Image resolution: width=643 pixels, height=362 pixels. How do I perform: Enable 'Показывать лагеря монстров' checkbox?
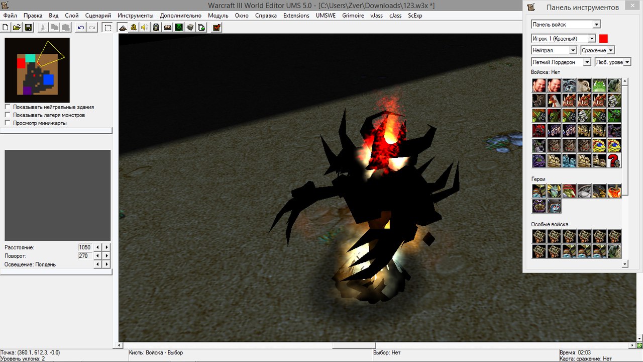(x=8, y=115)
